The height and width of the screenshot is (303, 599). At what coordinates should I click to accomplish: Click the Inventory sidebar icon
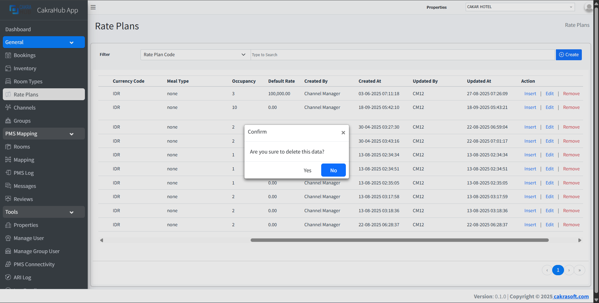[8, 68]
